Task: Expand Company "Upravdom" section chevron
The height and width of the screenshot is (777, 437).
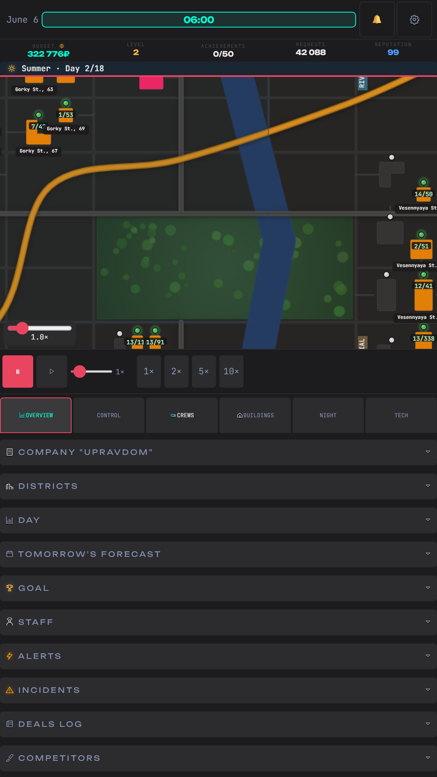Action: [428, 452]
